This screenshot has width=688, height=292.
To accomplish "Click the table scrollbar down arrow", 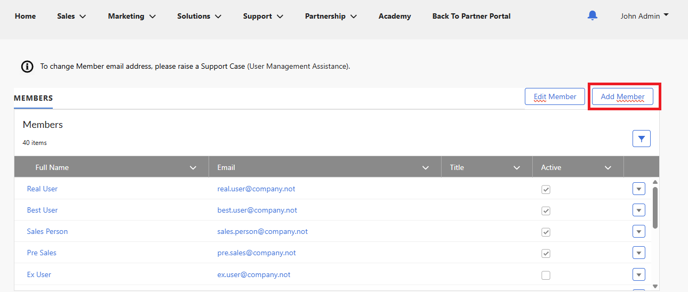I will 655,287.
